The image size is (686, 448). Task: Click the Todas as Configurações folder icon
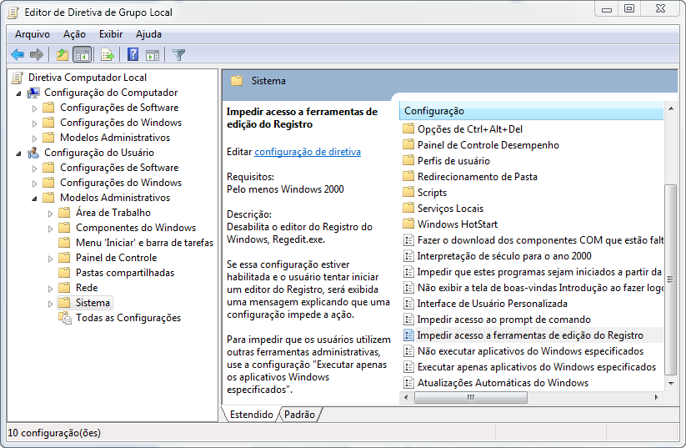click(65, 318)
